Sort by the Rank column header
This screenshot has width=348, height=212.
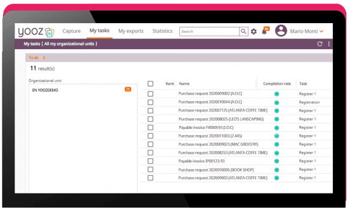(170, 84)
